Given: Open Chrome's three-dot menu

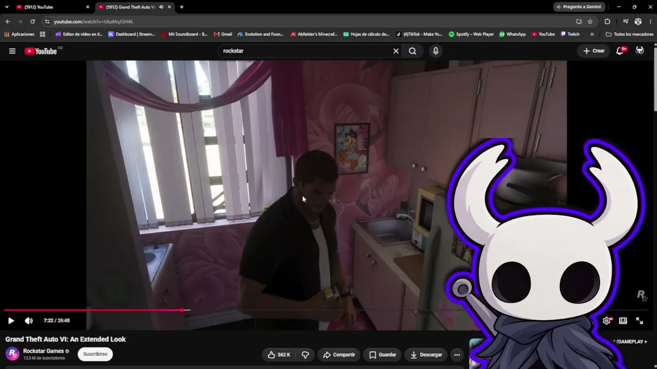Looking at the screenshot, I should [x=650, y=22].
